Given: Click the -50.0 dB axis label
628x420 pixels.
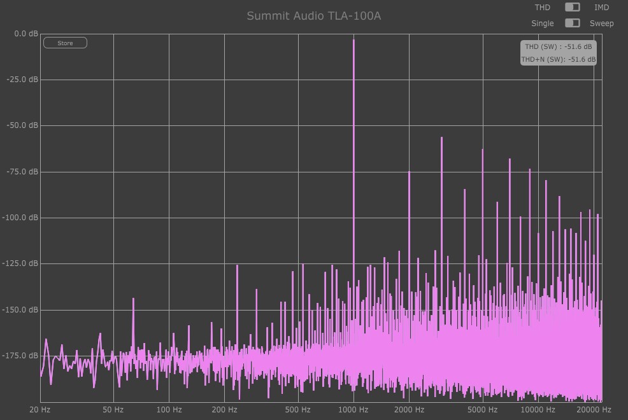Looking at the screenshot, I should (x=22, y=125).
